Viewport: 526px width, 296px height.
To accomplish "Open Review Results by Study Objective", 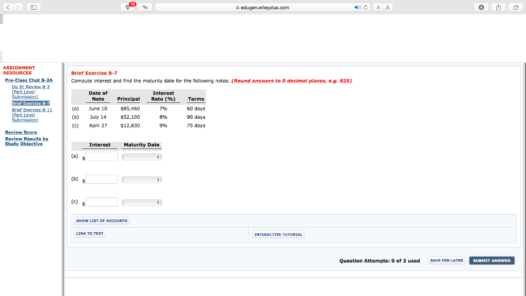I will pyautogui.click(x=27, y=141).
